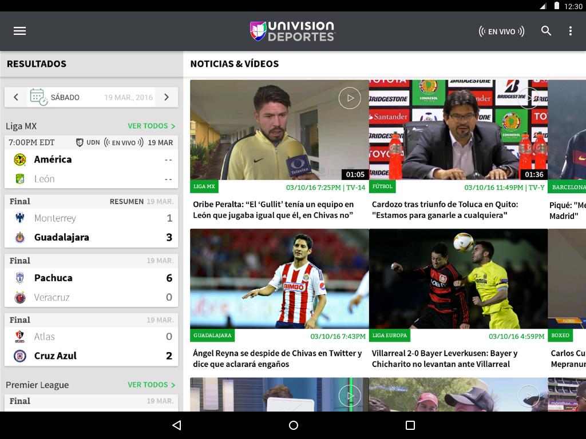The image size is (586, 439).
Task: Click the Guadalajara team crest
Action: [x=20, y=237]
